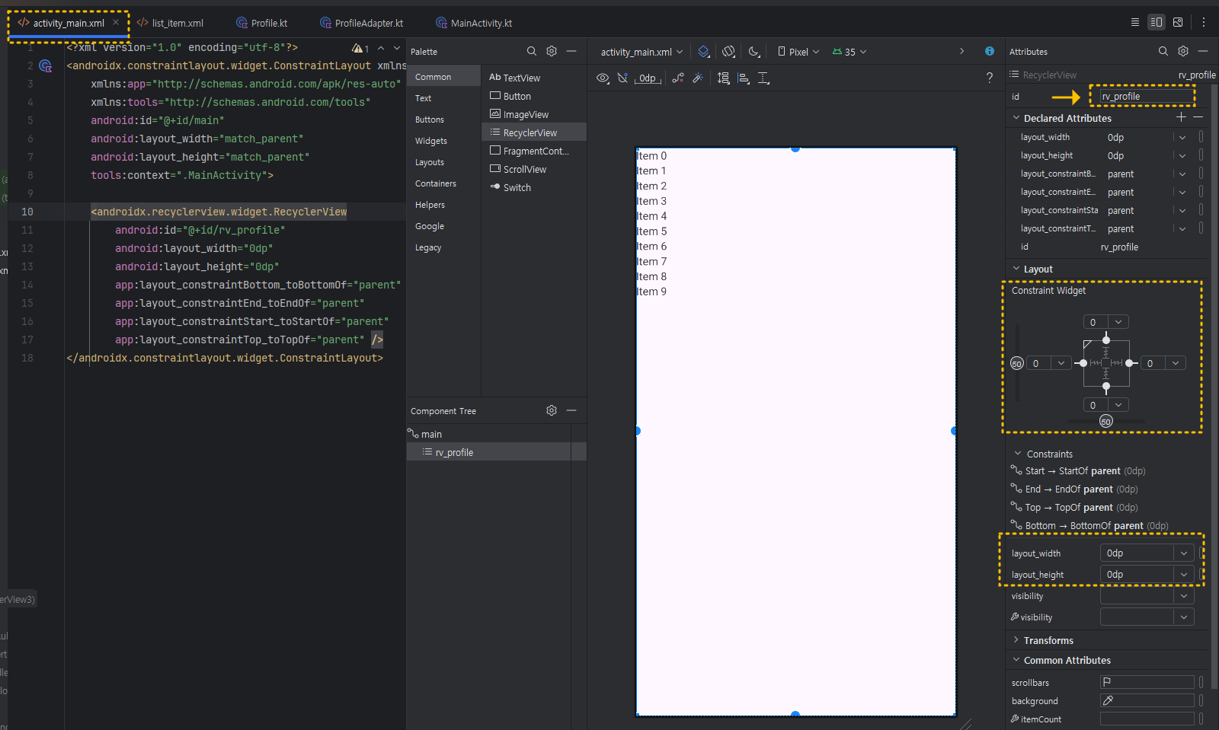Click the Clear All Constraints icon
Viewport: 1219px width, 730px height.
677,78
